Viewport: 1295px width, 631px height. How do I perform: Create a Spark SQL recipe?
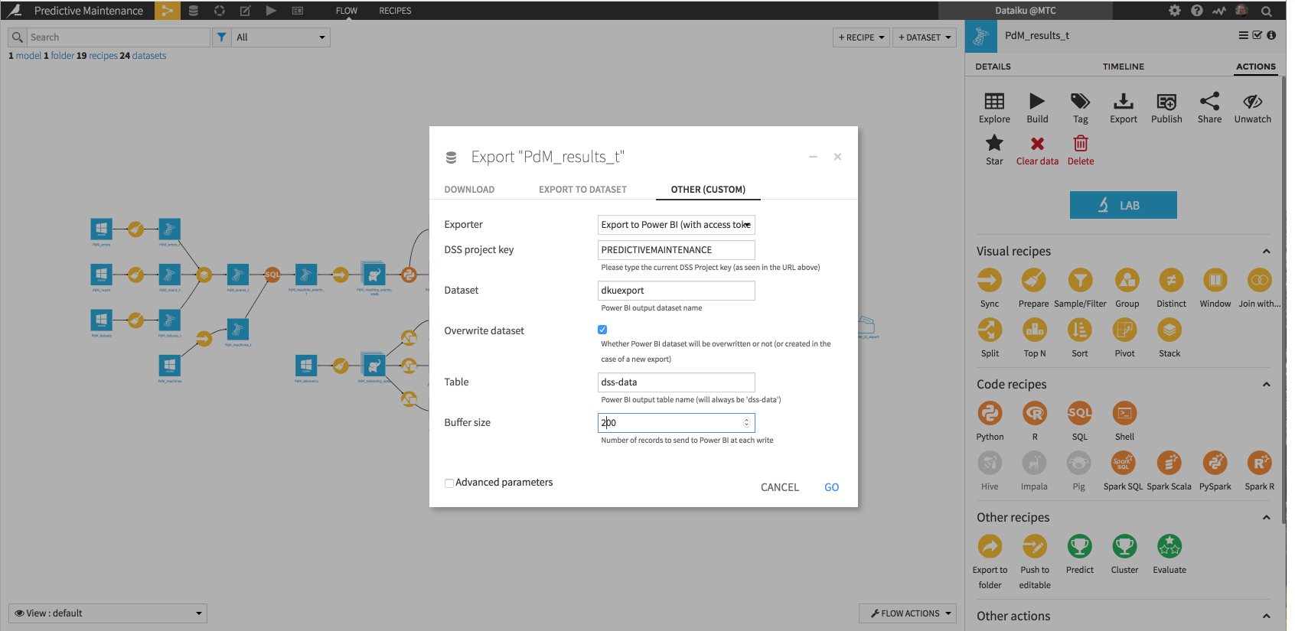pos(1123,463)
